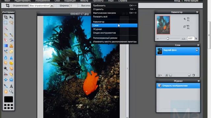Click the Ширина width input field
The image size is (211, 118).
(74, 6)
